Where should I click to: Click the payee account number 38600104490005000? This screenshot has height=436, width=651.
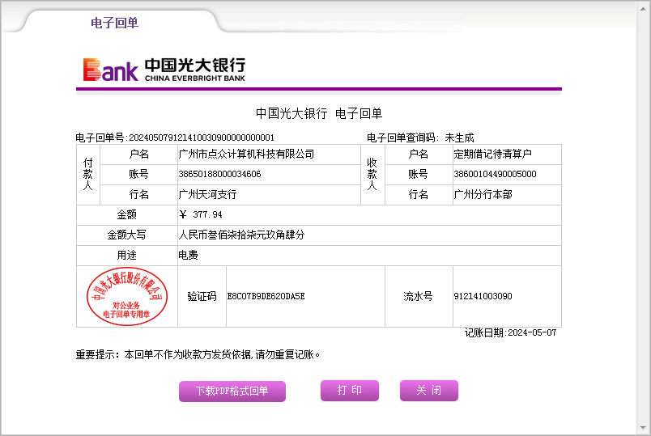click(x=495, y=174)
